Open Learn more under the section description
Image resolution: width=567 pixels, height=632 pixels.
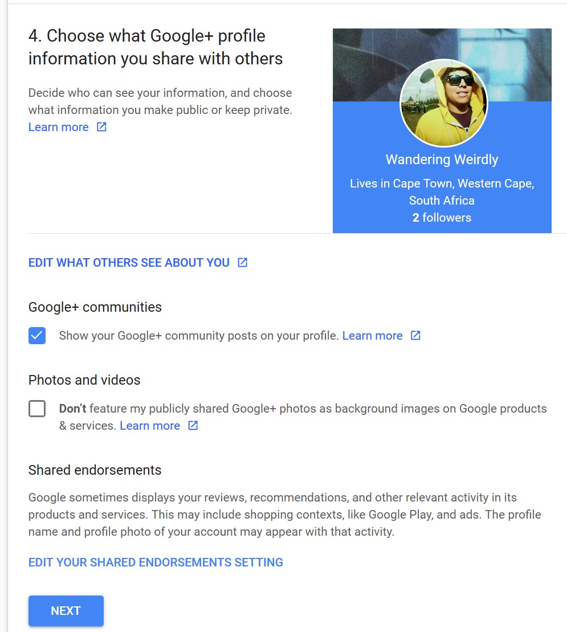(x=59, y=127)
